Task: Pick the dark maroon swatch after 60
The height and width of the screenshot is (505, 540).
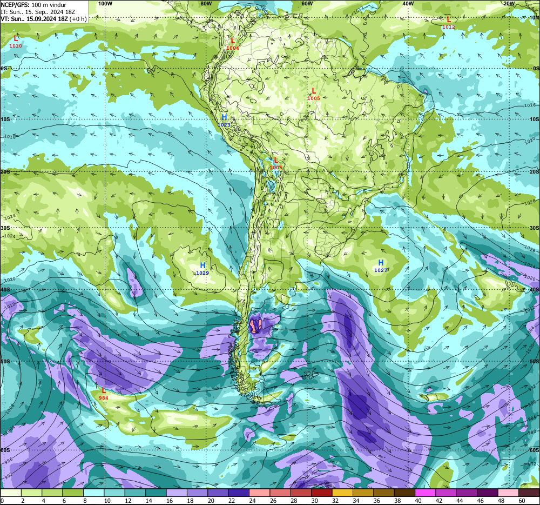Action: coord(529,493)
